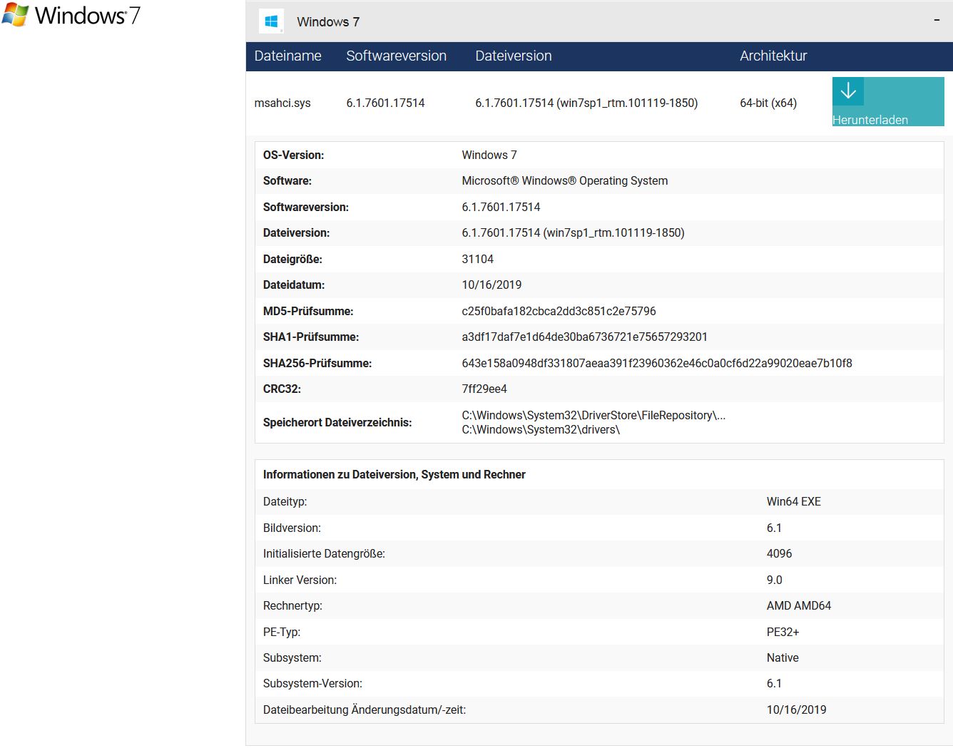This screenshot has width=953, height=748.
Task: Click the 6.1.7601.17514 cell in msahci.sys row
Action: click(x=385, y=103)
